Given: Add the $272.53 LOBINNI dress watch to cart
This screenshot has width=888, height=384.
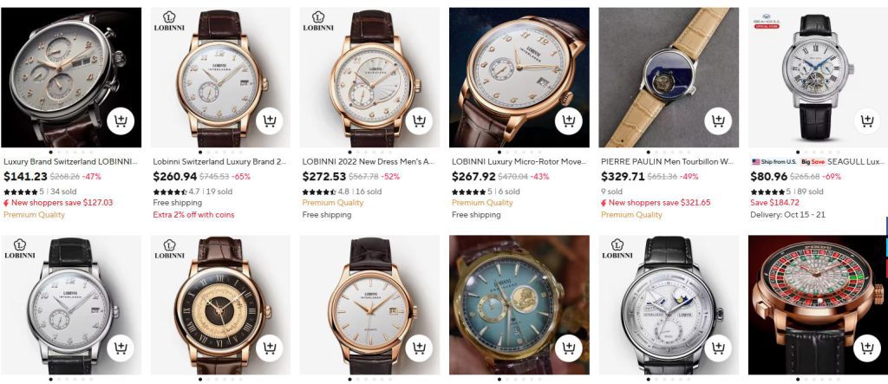Looking at the screenshot, I should (420, 121).
